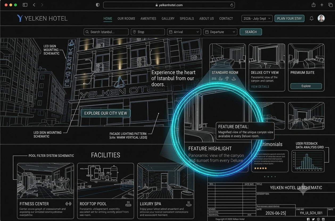This screenshot has width=335, height=221.
Task: Click the Yelken Hotel logo
Action: click(x=42, y=18)
